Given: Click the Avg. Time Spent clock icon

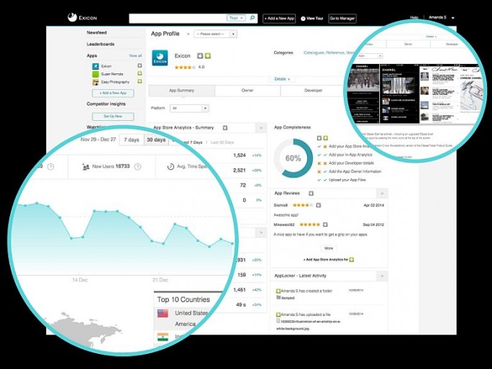Looking at the screenshot, I should click(x=170, y=167).
